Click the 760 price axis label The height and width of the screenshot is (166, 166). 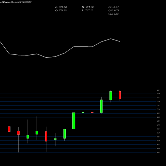point(158,102)
